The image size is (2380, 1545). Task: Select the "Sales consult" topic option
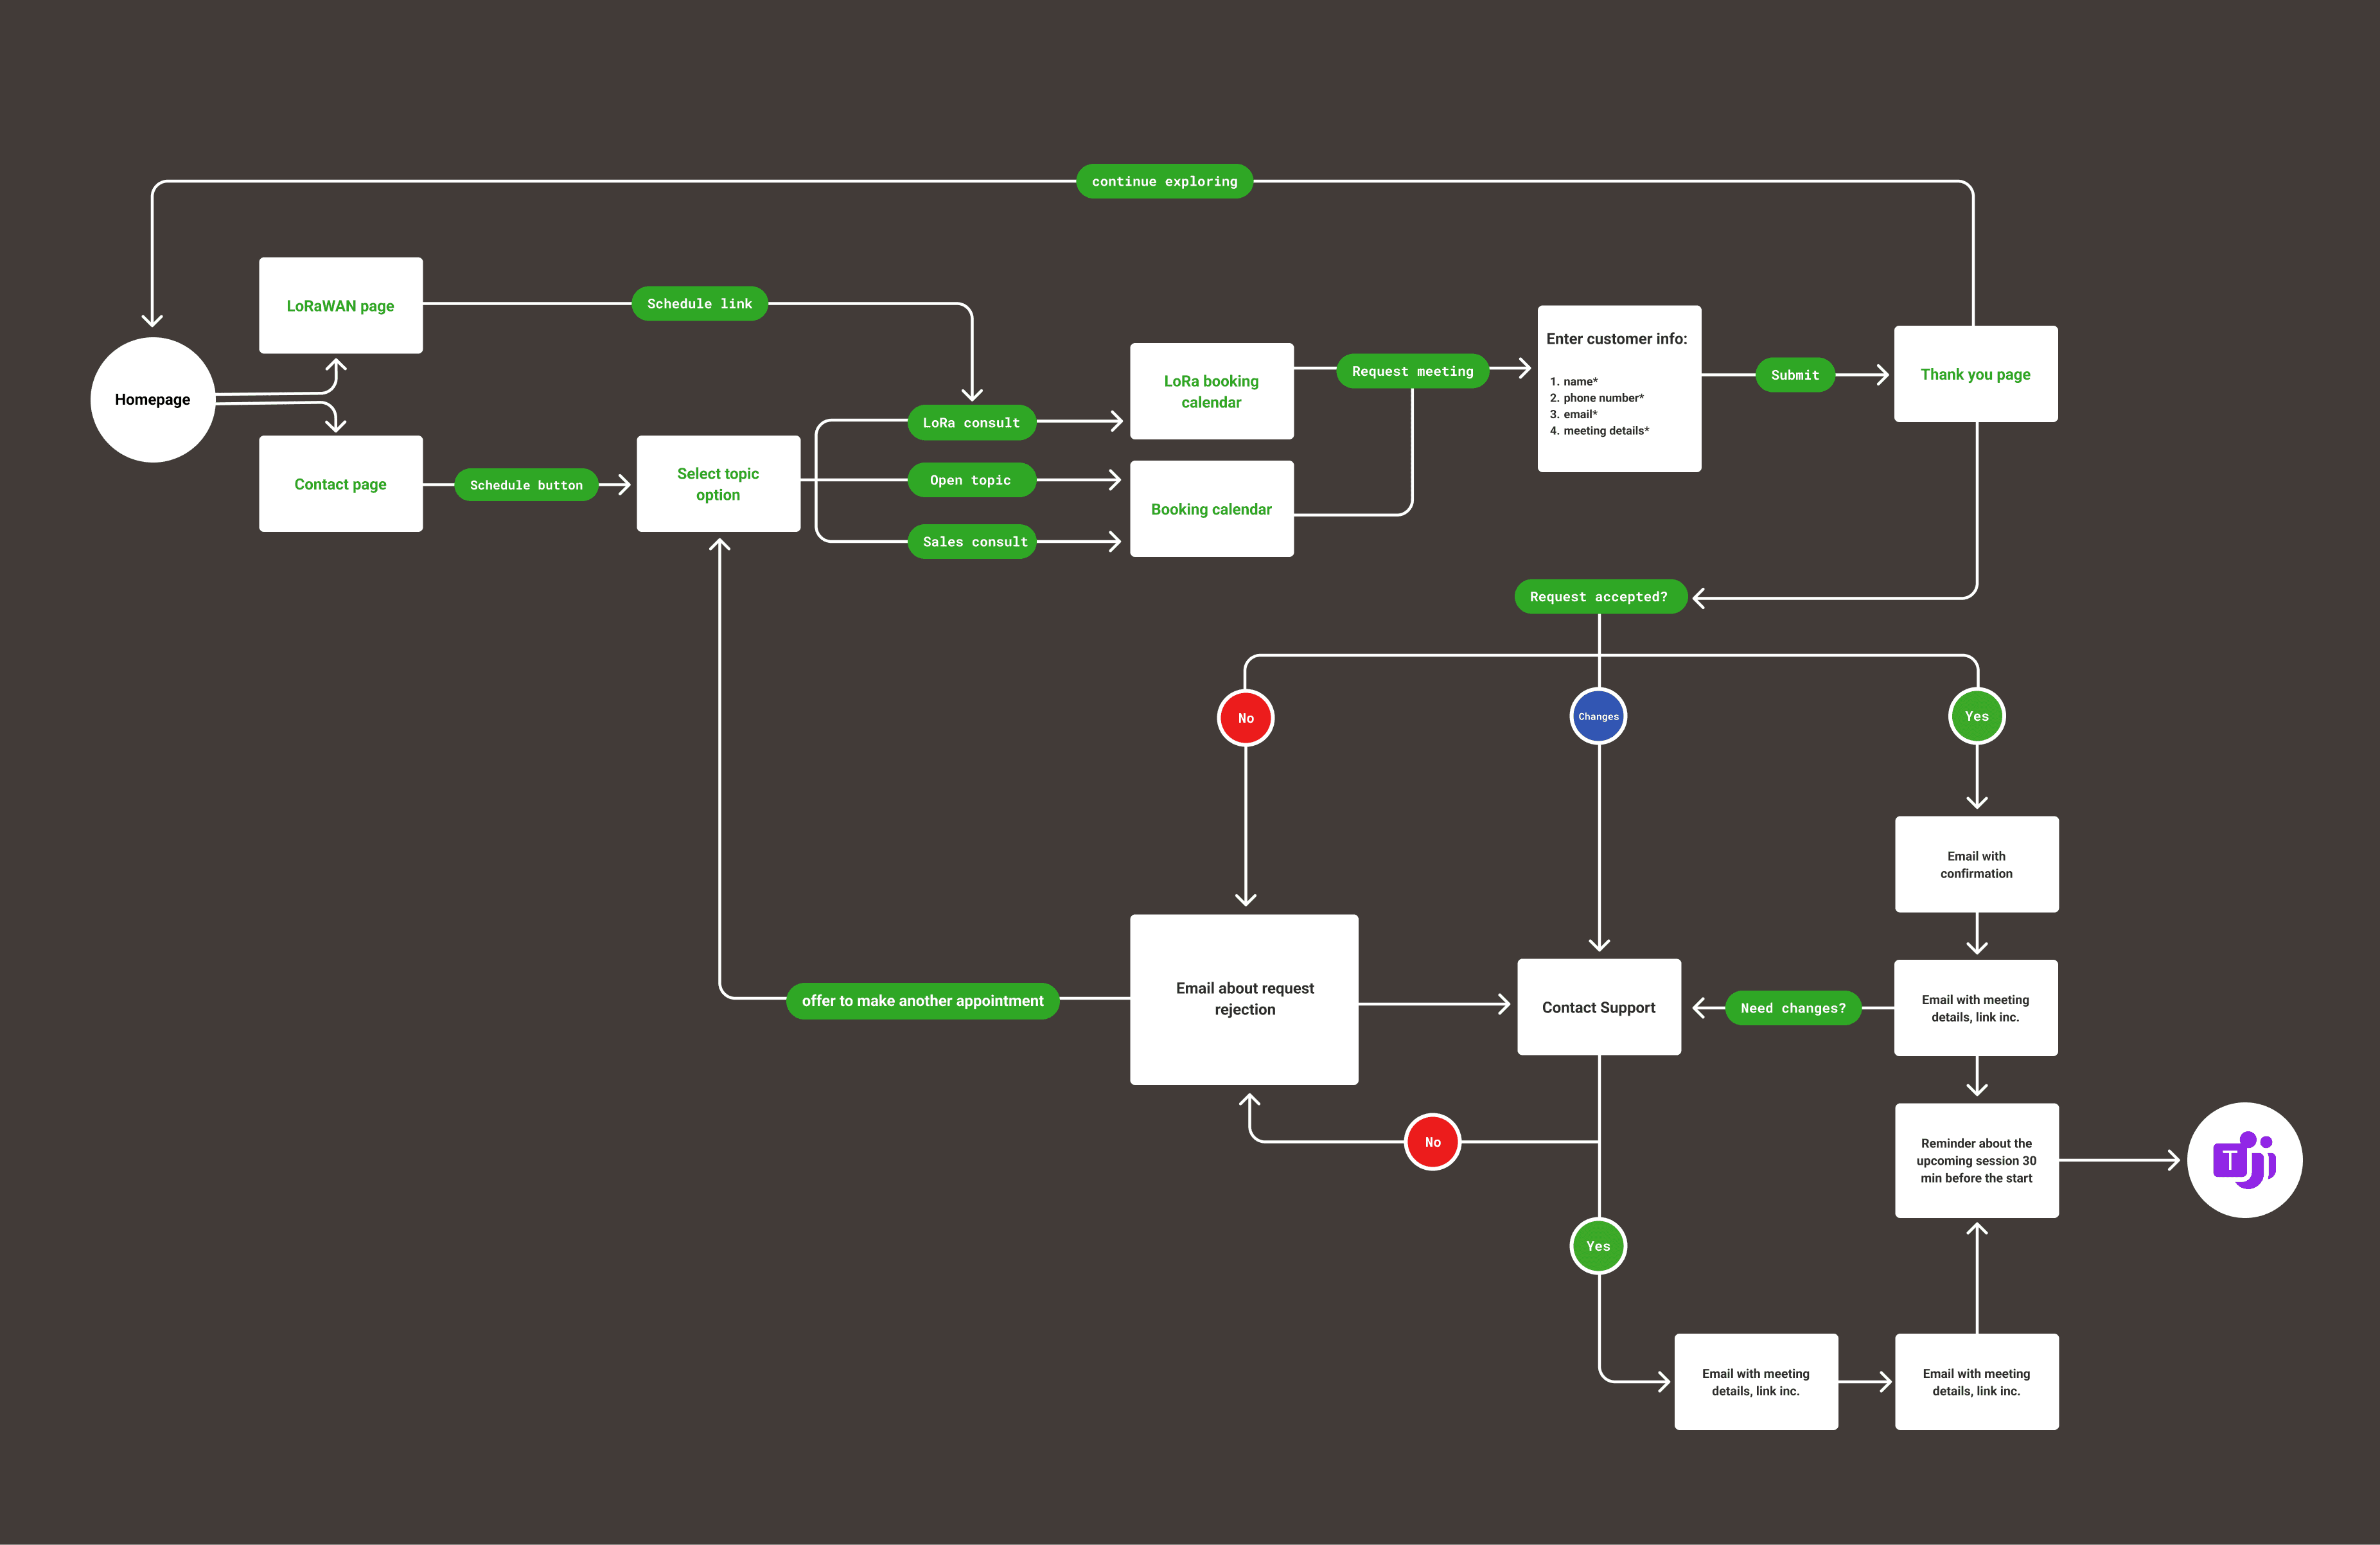pos(972,541)
